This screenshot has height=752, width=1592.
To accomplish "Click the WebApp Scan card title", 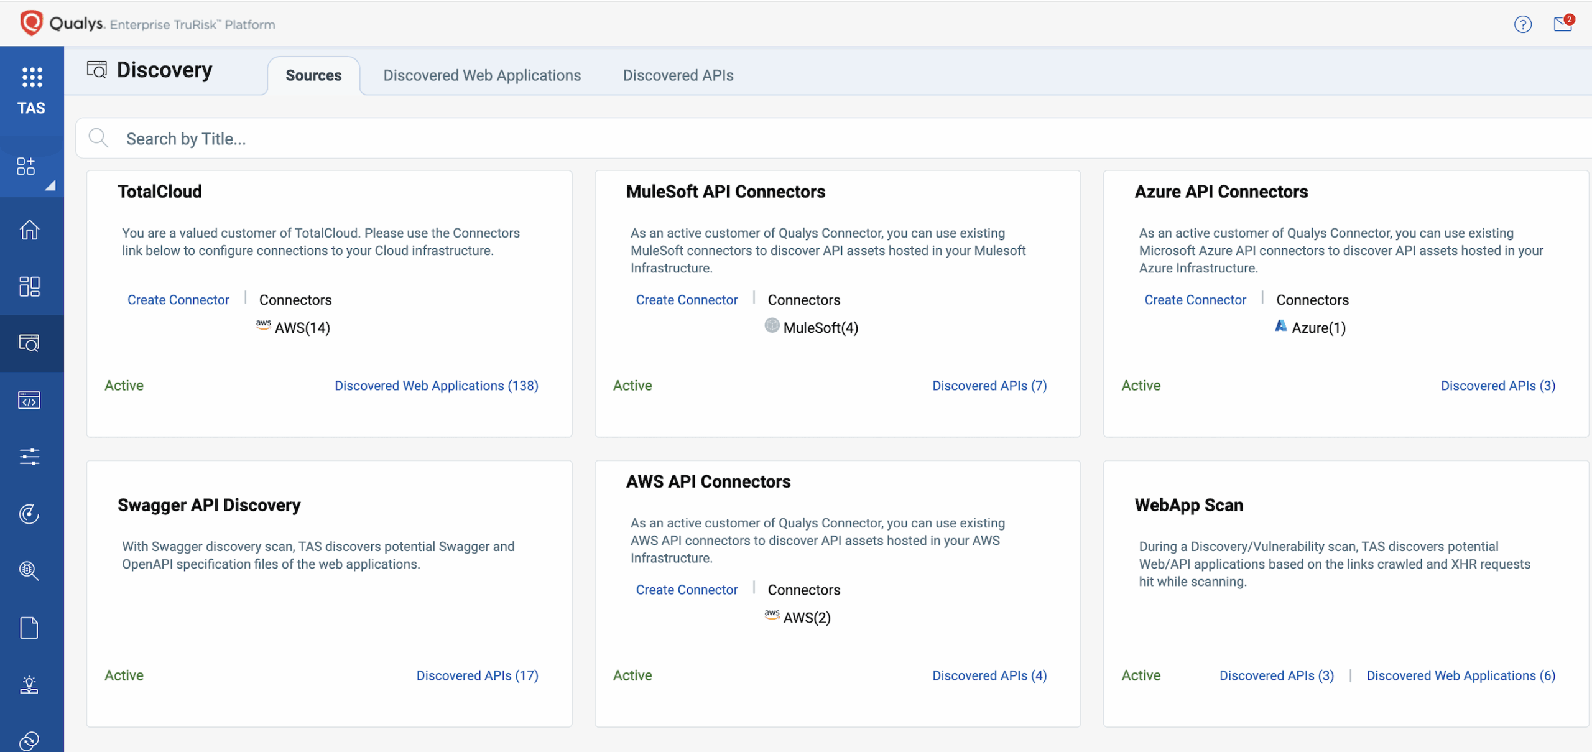I will (1189, 505).
